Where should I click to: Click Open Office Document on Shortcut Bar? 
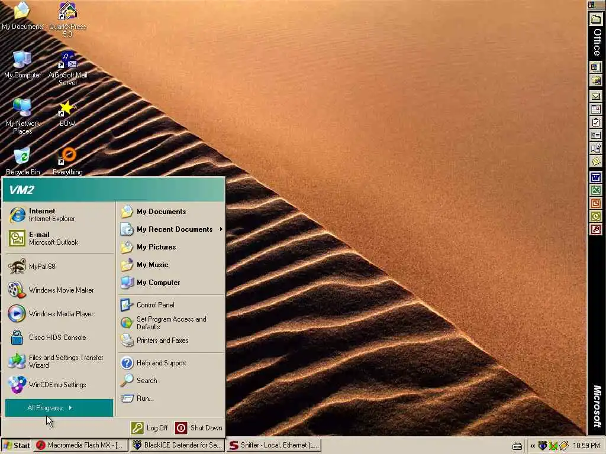click(x=596, y=80)
